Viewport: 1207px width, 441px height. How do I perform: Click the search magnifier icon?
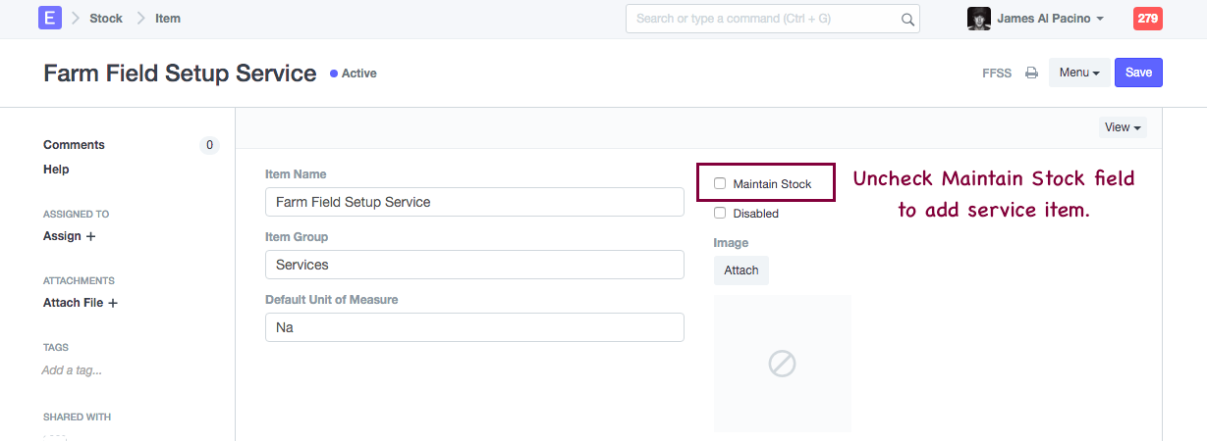(907, 19)
